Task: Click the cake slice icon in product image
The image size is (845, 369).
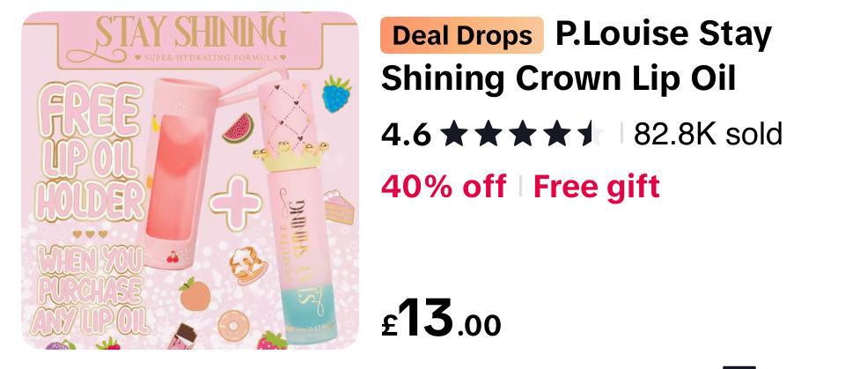Action: [x=340, y=208]
